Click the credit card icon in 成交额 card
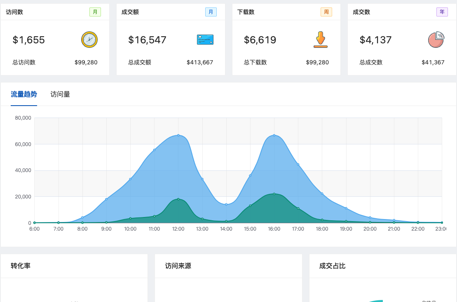 pos(205,40)
